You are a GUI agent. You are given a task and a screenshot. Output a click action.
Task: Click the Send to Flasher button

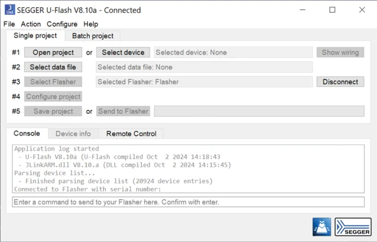pyautogui.click(x=123, y=111)
